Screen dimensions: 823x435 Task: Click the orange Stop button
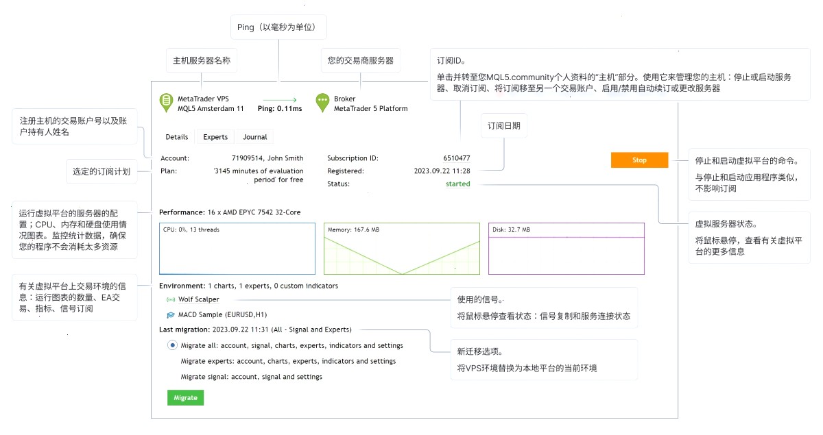click(x=639, y=160)
